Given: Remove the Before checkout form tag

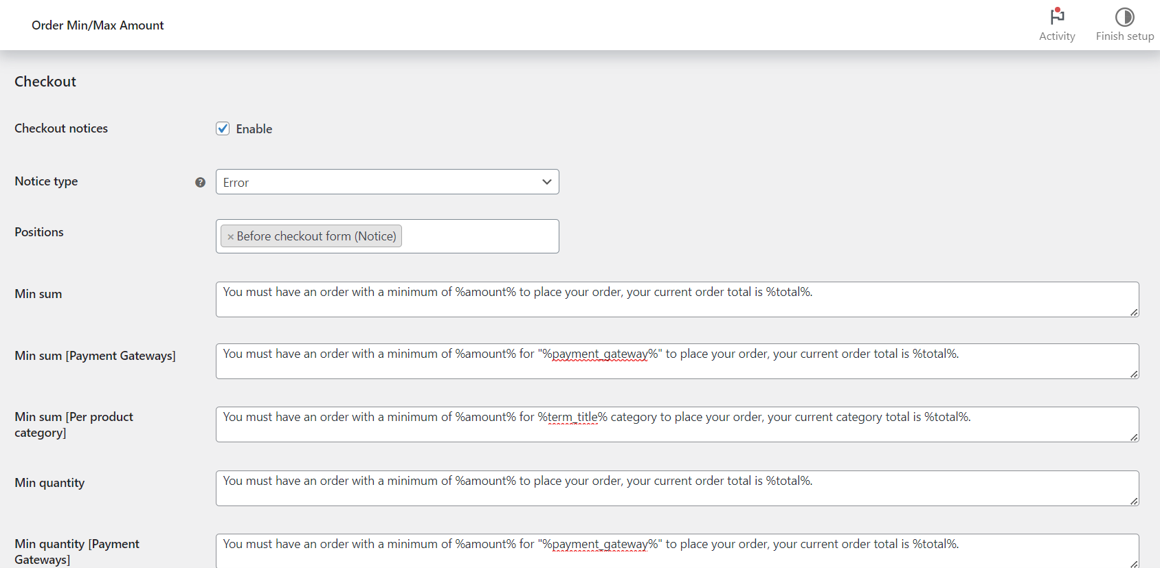Looking at the screenshot, I should 231,237.
